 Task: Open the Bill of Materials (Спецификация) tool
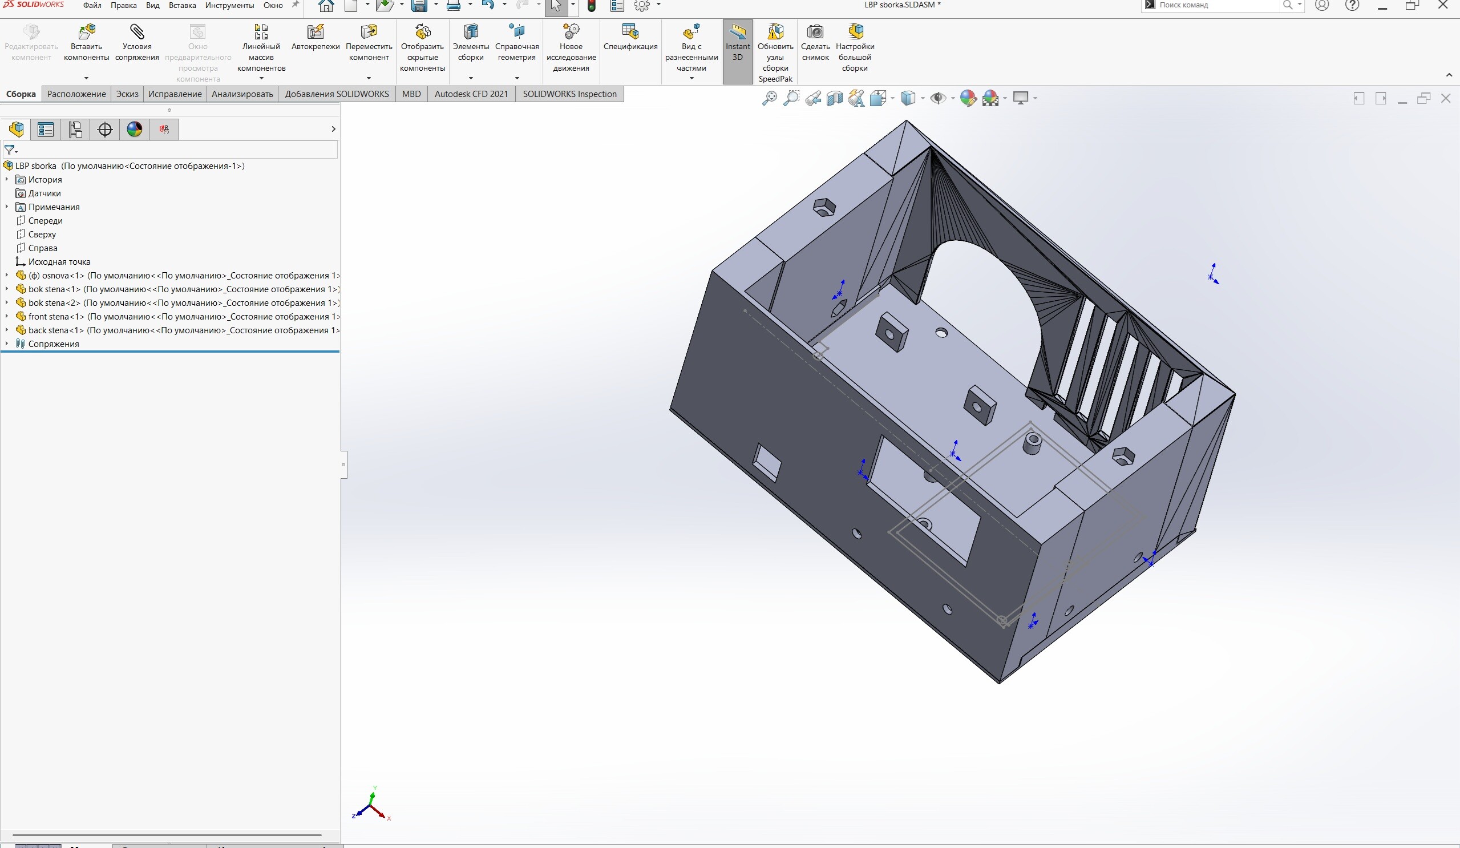click(630, 33)
